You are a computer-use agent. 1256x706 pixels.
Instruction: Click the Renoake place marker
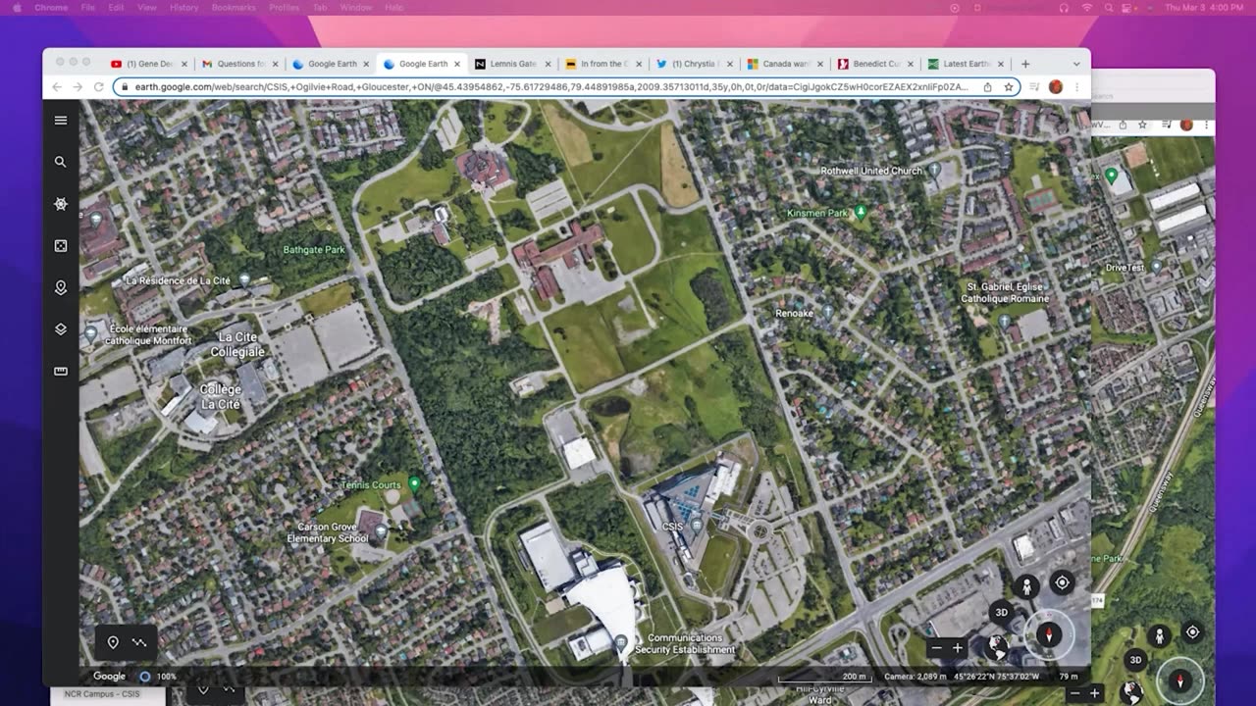tap(827, 312)
